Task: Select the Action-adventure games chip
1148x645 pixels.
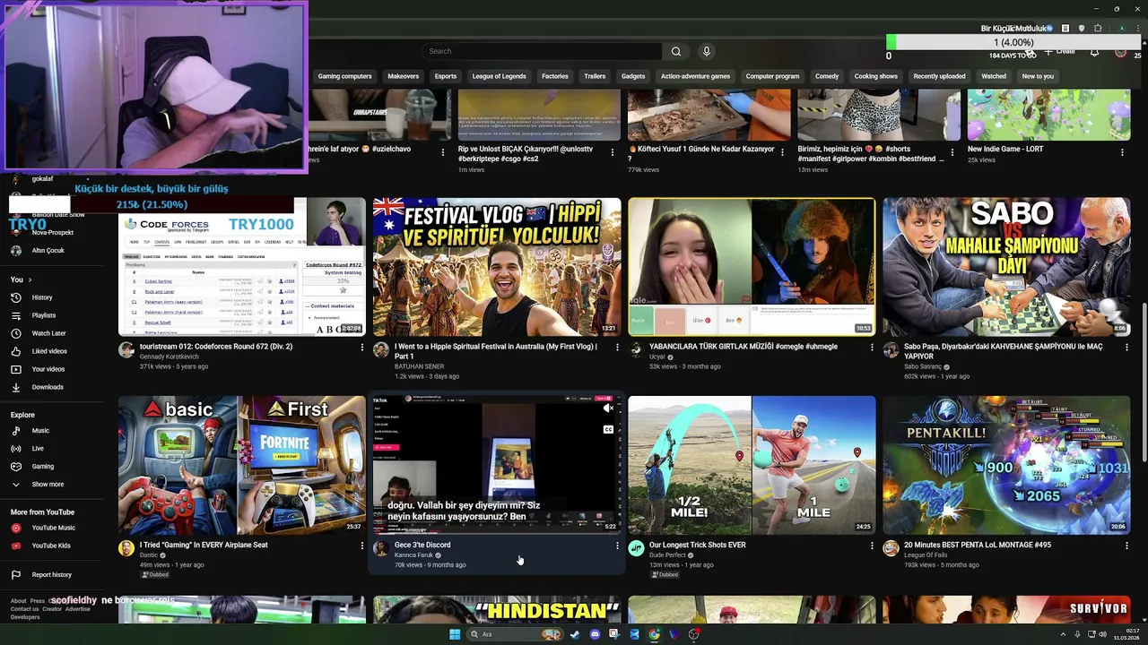Action: [695, 76]
